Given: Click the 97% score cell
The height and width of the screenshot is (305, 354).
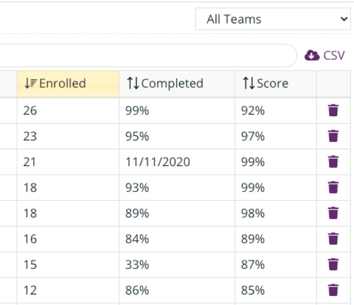Looking at the screenshot, I should [x=253, y=136].
